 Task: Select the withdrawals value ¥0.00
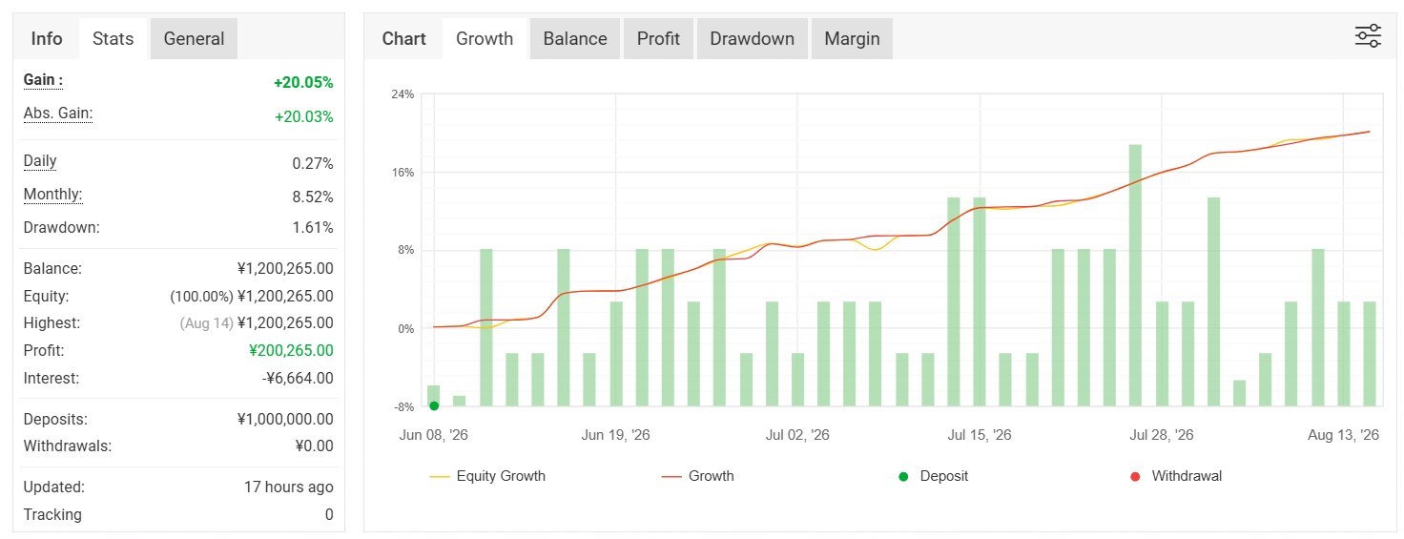[314, 446]
